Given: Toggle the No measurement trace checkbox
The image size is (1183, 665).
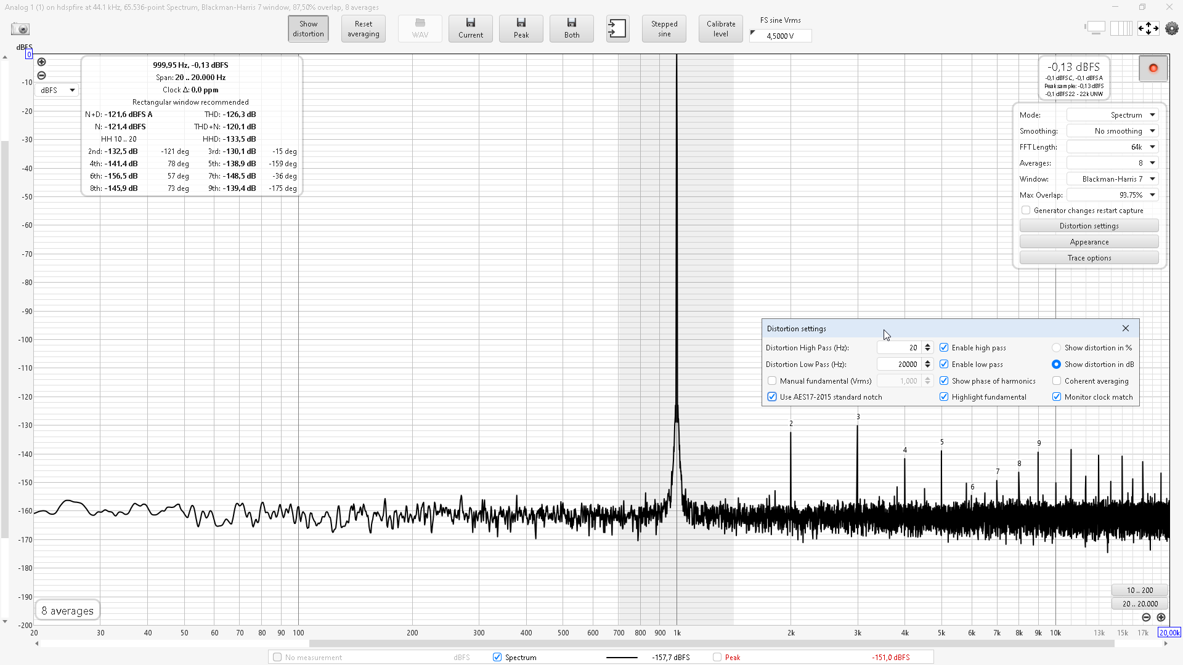Looking at the screenshot, I should tap(277, 657).
